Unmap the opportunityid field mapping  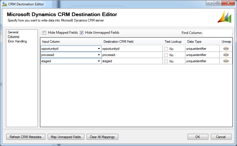click(226, 49)
